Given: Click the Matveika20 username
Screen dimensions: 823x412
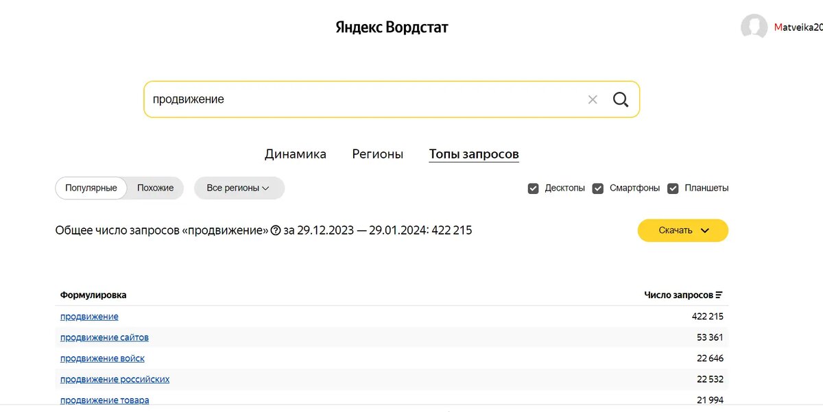Looking at the screenshot, I should click(x=798, y=27).
